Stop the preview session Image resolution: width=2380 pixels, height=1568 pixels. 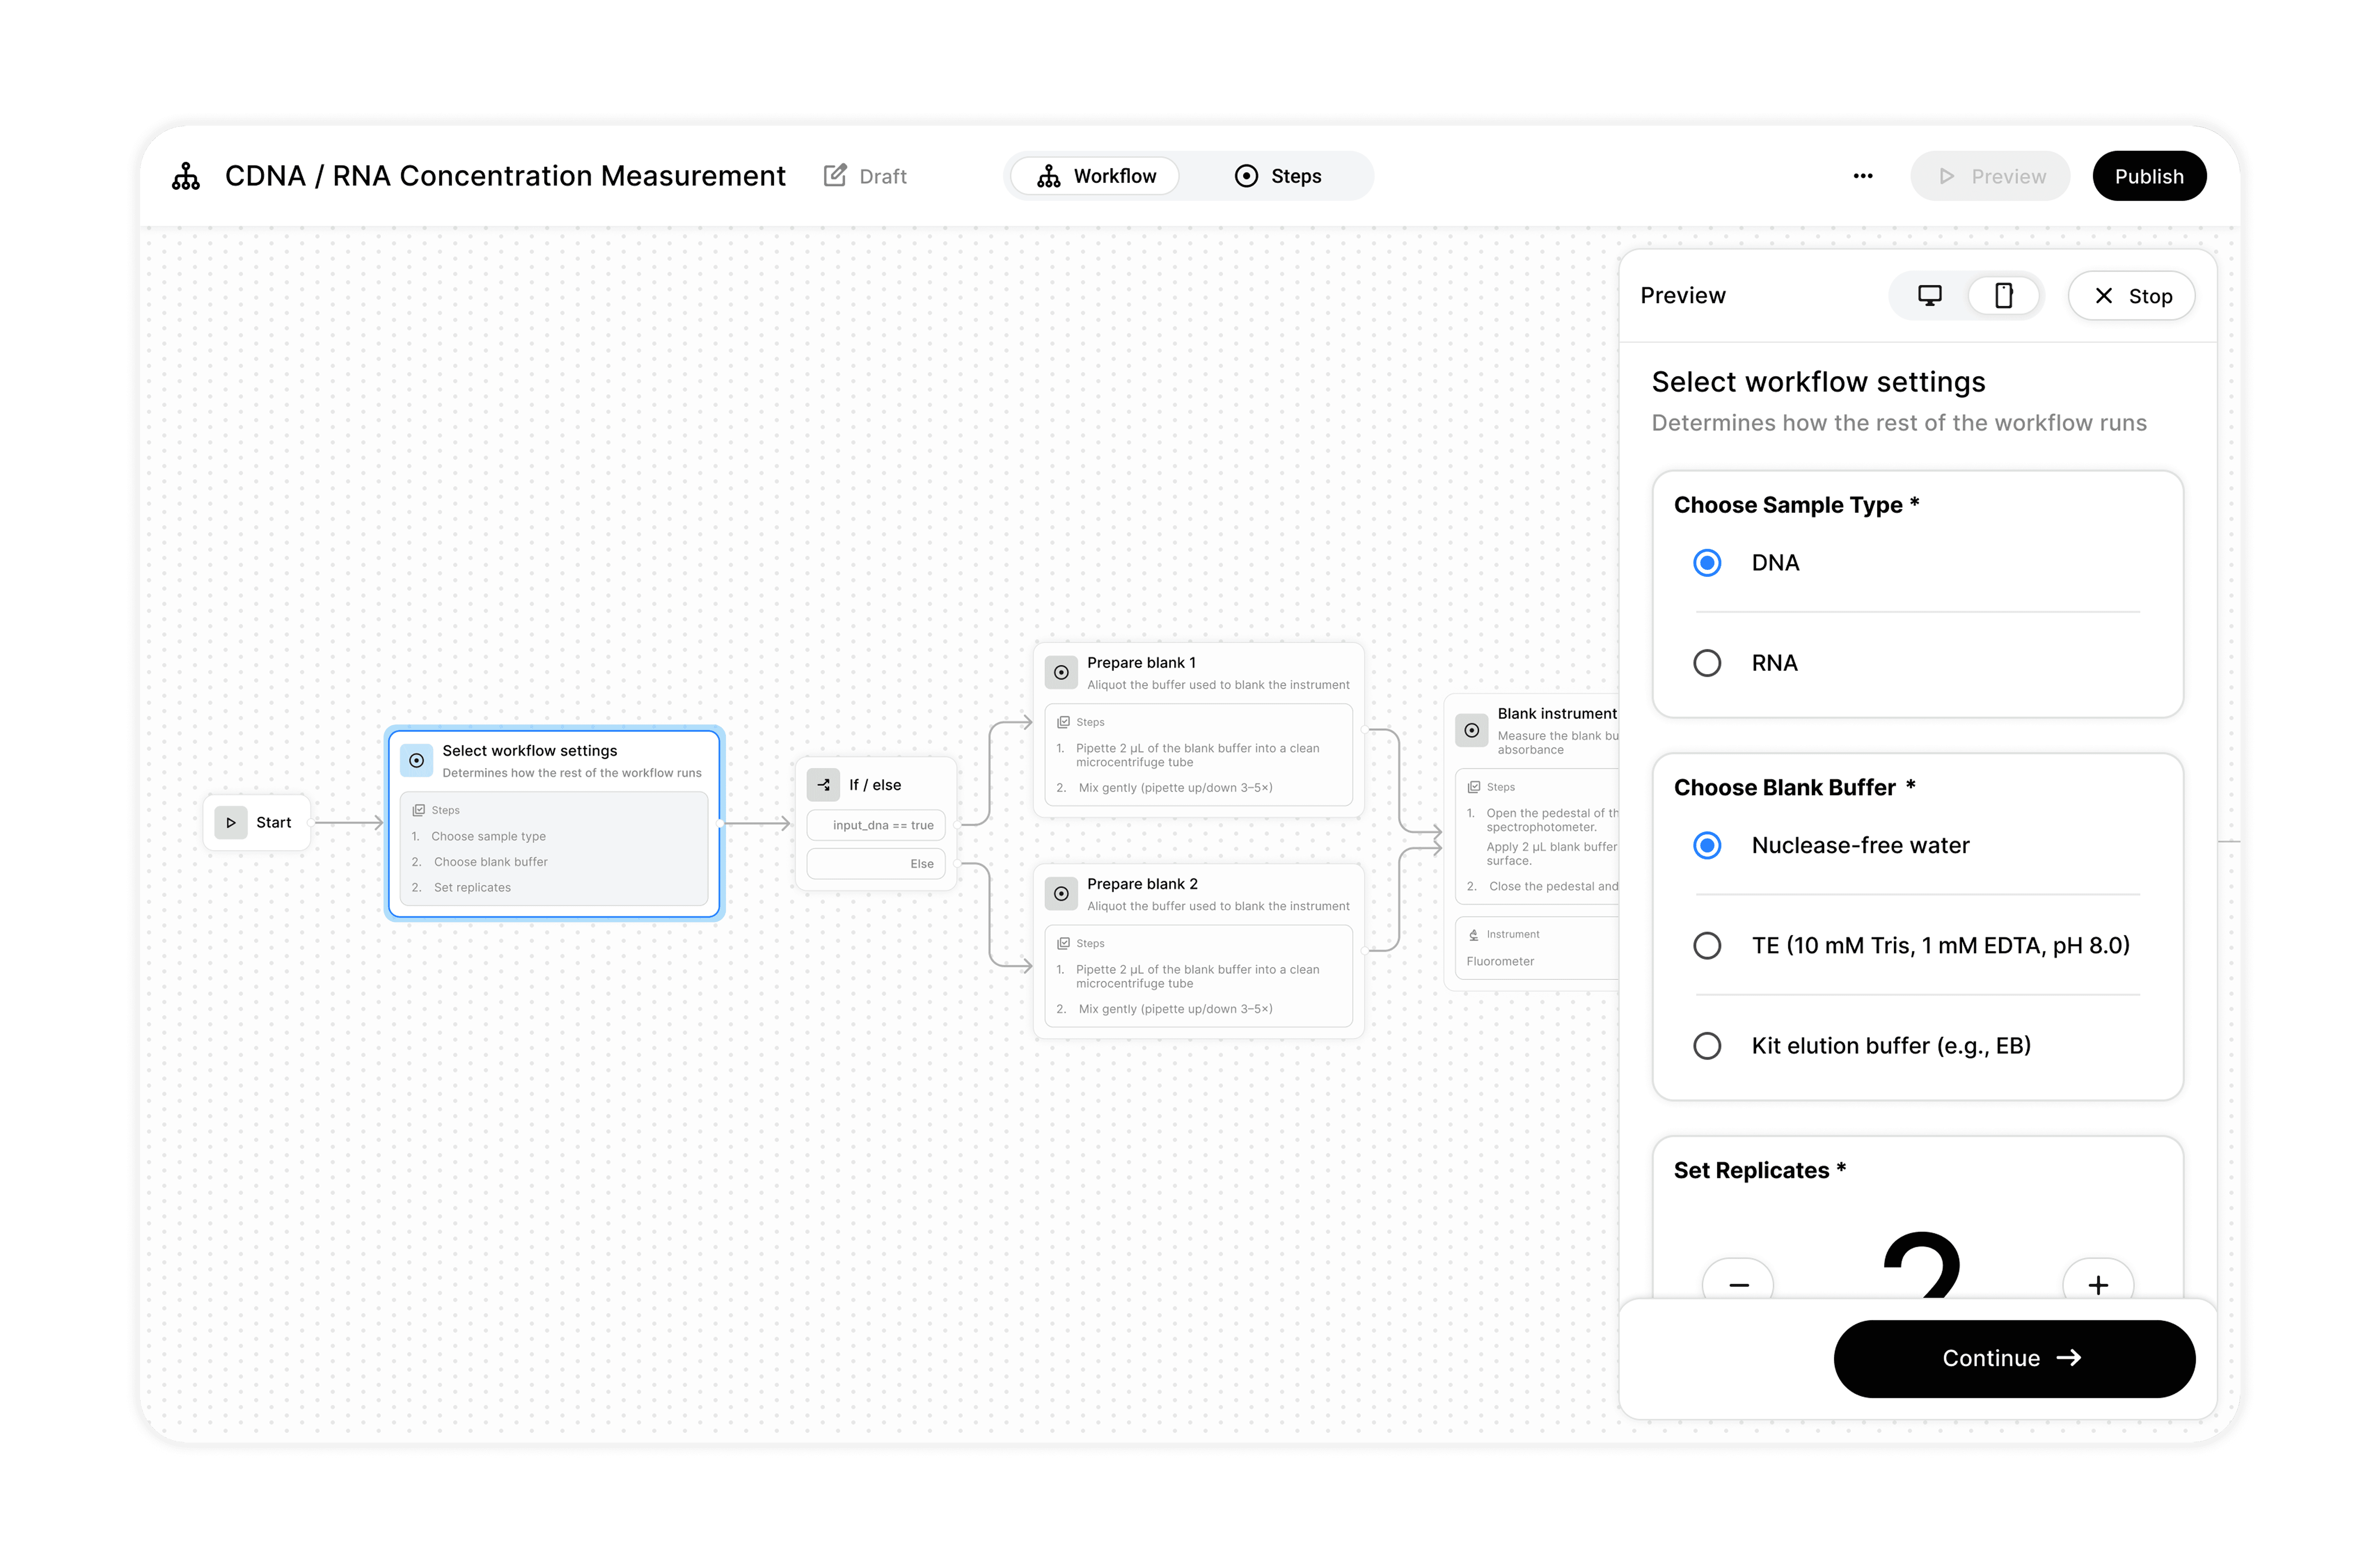(2132, 296)
